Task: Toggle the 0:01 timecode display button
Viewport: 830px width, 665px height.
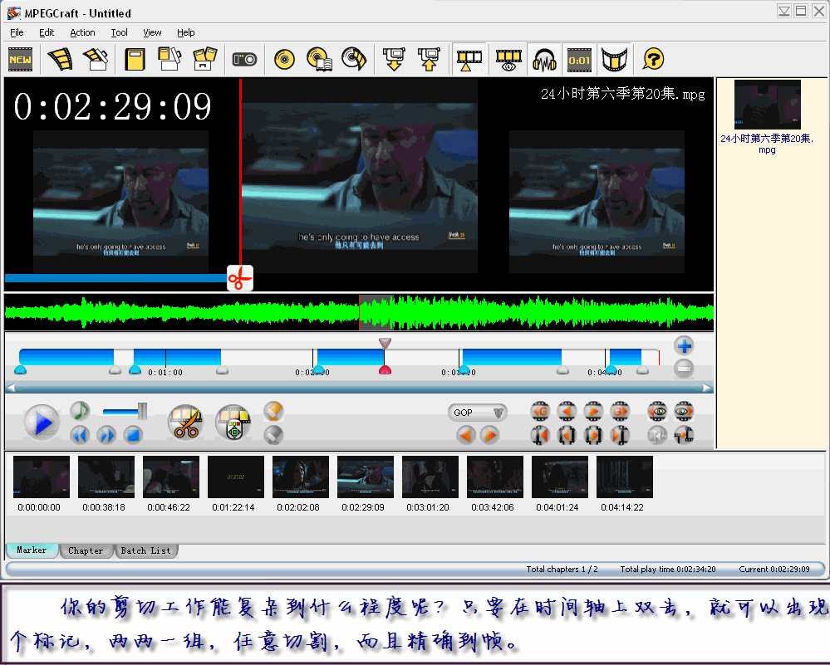Action: (x=579, y=59)
